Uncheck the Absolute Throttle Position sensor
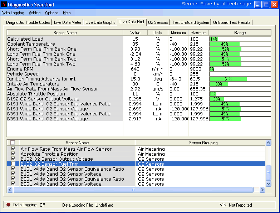The width and height of the screenshot is (280, 213). (13, 154)
